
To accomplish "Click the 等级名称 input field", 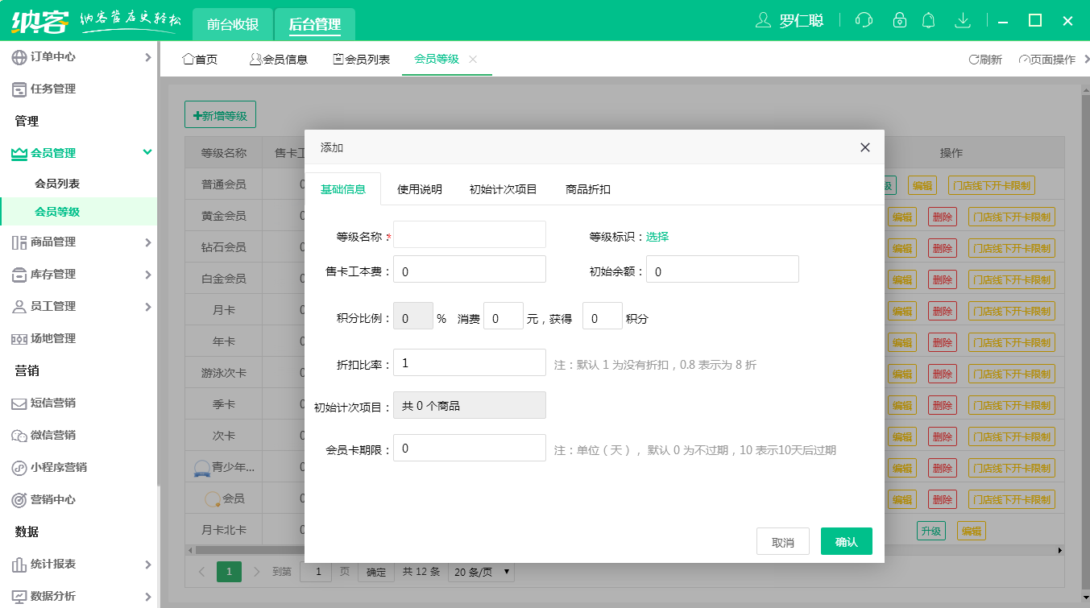I will click(470, 234).
